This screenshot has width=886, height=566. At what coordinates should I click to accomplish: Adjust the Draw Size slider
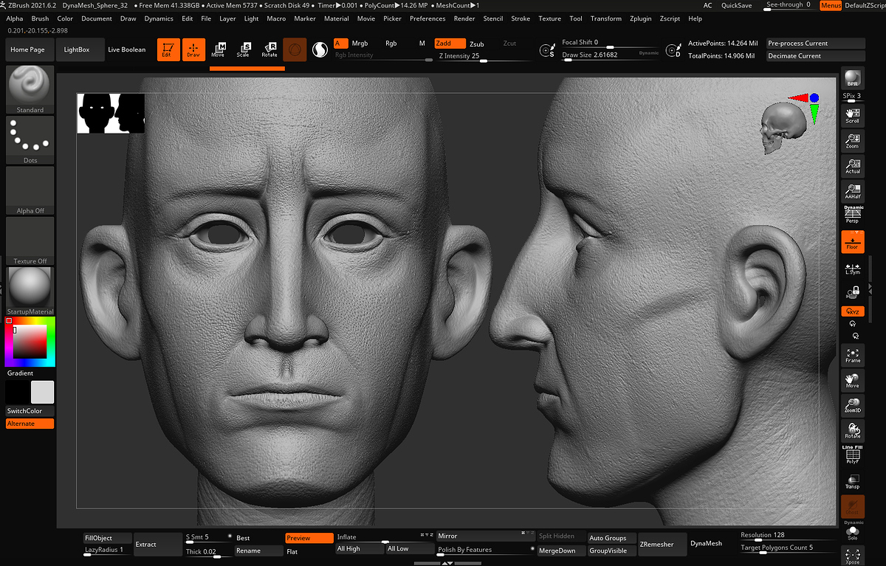tap(610, 55)
